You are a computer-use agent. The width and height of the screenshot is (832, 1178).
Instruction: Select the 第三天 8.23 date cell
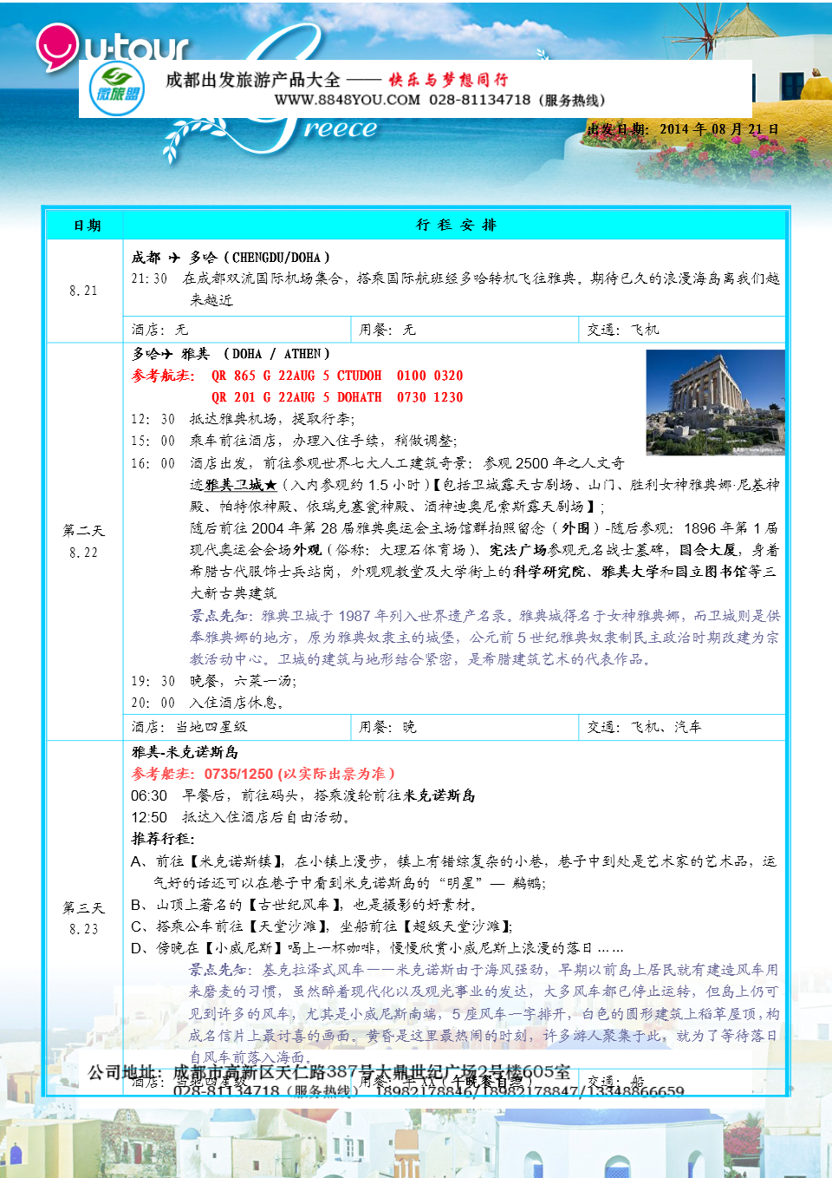(x=85, y=918)
